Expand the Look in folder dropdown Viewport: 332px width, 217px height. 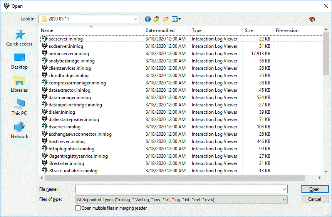[x=136, y=19]
